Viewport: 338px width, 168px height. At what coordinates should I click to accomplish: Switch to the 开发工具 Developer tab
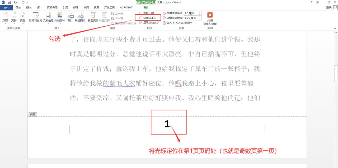(x=109, y=8)
